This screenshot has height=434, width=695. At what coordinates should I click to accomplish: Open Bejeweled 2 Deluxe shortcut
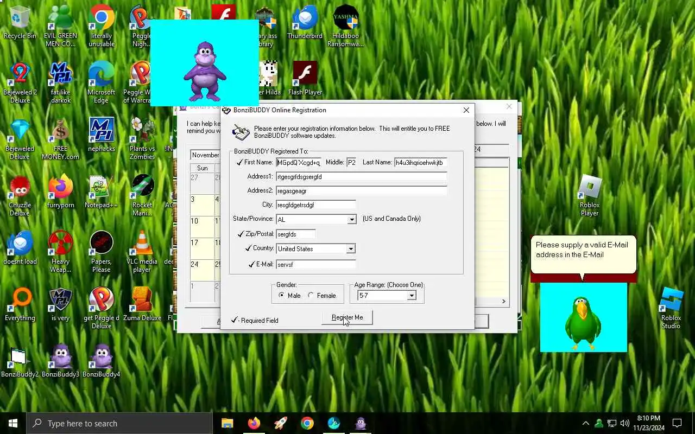[20, 82]
